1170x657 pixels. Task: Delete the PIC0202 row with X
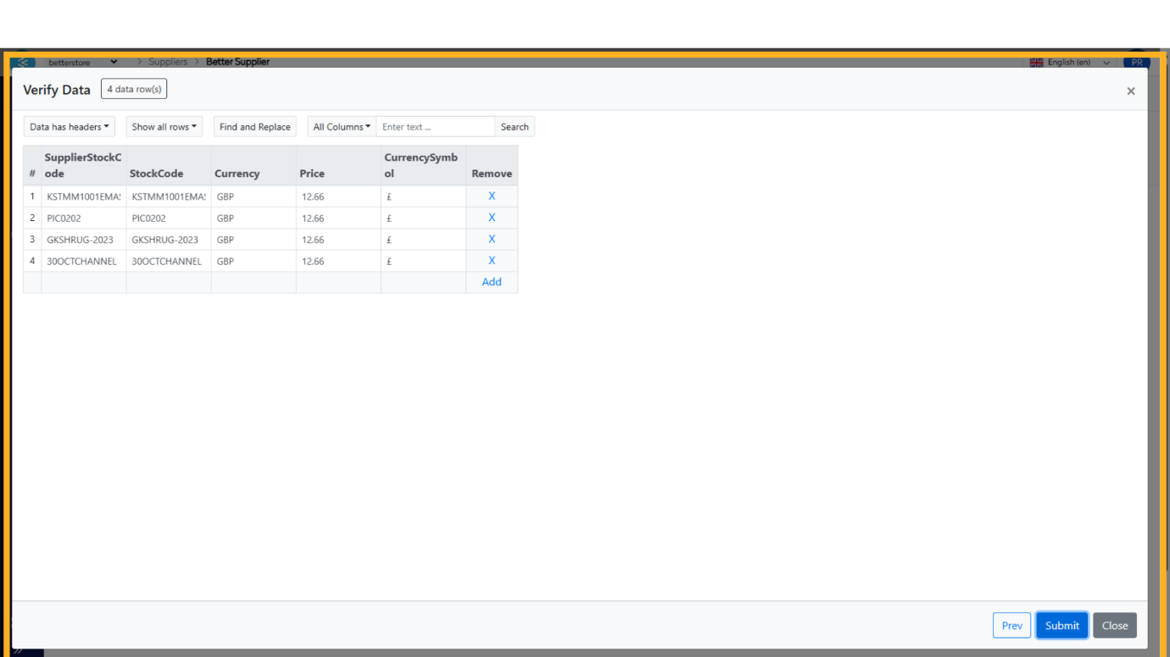pyautogui.click(x=492, y=218)
